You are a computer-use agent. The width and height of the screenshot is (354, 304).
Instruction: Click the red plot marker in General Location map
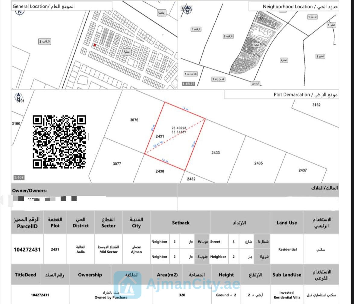[95, 45]
